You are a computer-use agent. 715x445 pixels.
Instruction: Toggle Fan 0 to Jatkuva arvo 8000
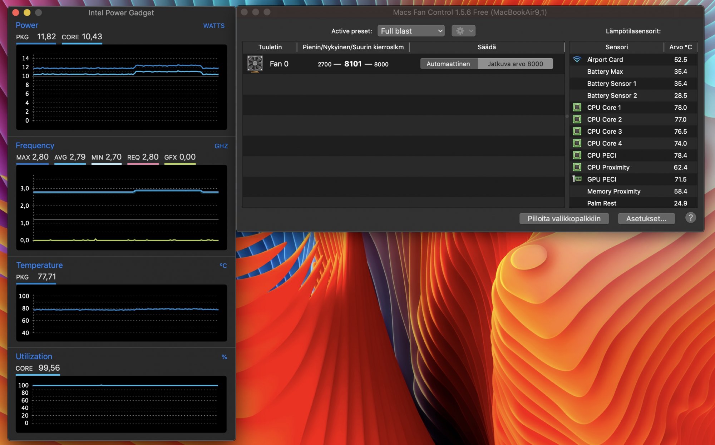click(x=514, y=63)
